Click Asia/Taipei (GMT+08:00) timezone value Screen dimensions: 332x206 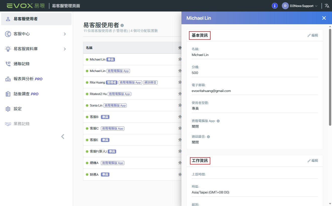[x=211, y=192]
